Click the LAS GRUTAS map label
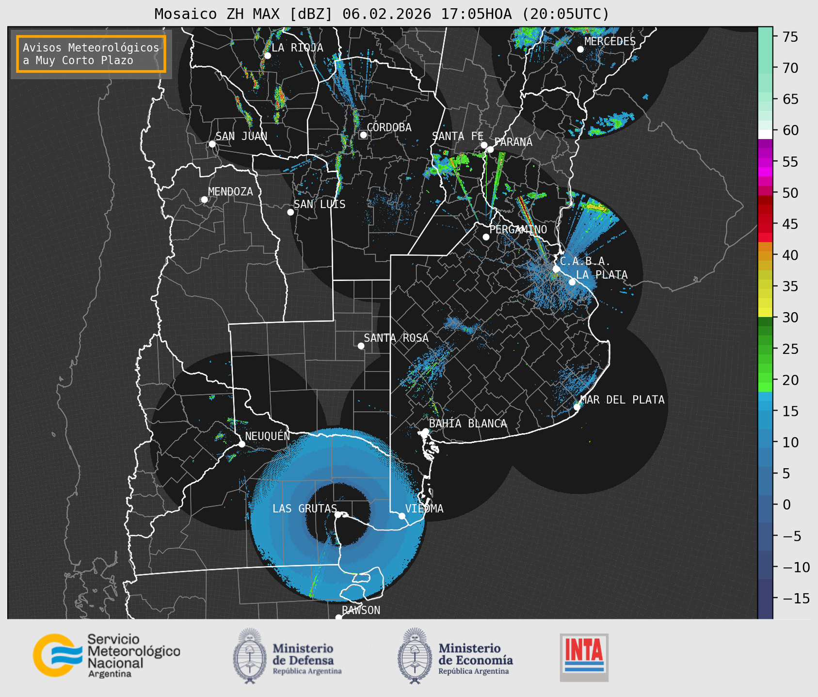This screenshot has width=818, height=697. click(305, 508)
